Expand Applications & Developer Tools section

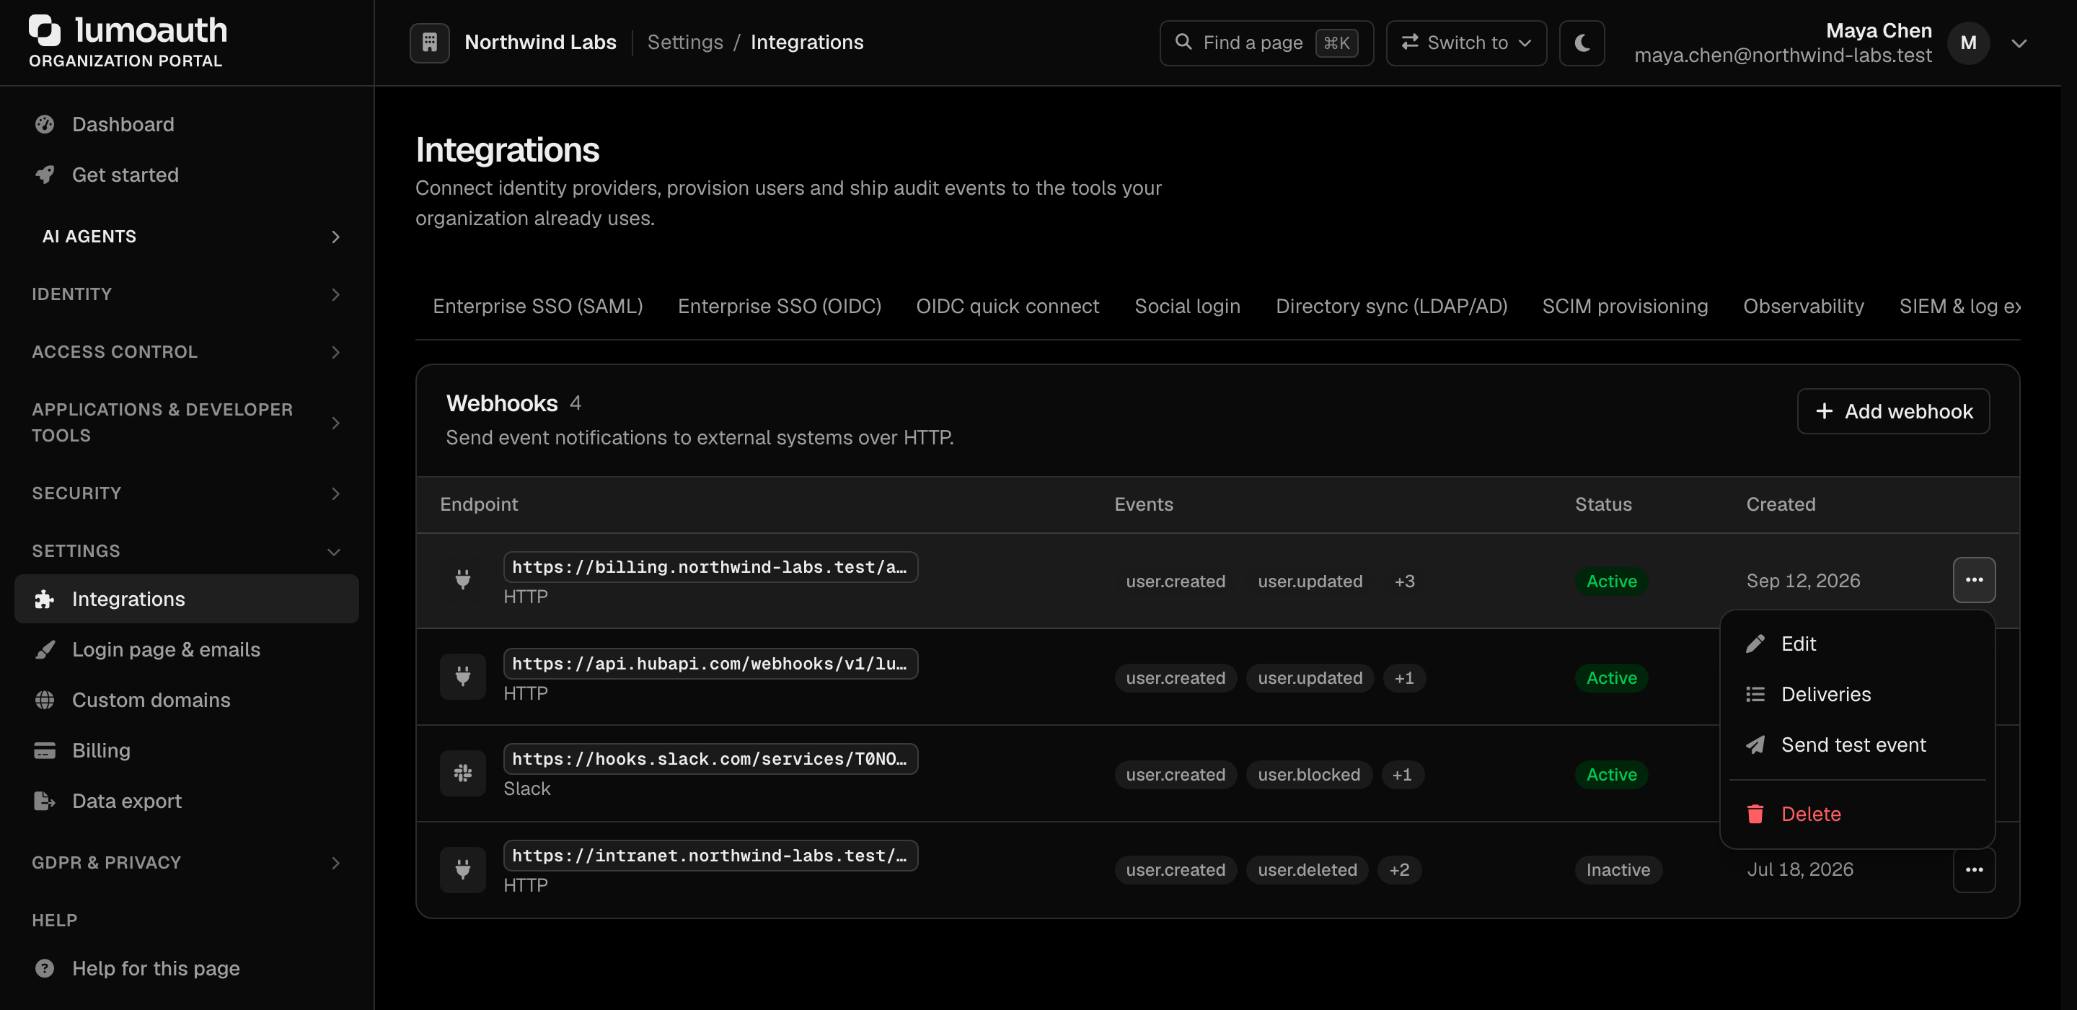pyautogui.click(x=187, y=423)
